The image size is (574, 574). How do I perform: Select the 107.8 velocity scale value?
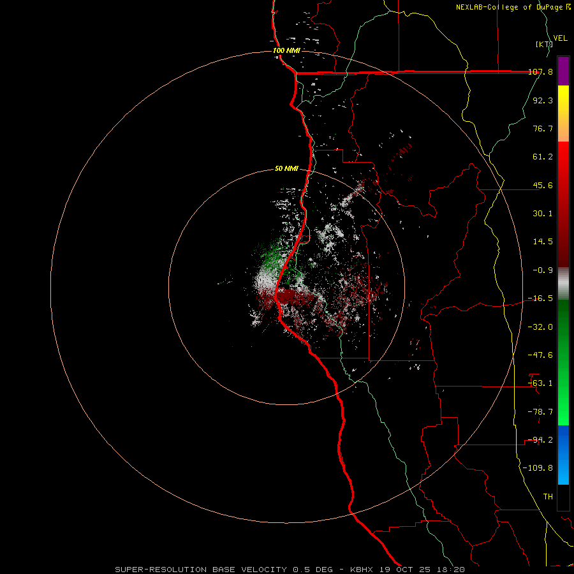(x=540, y=71)
